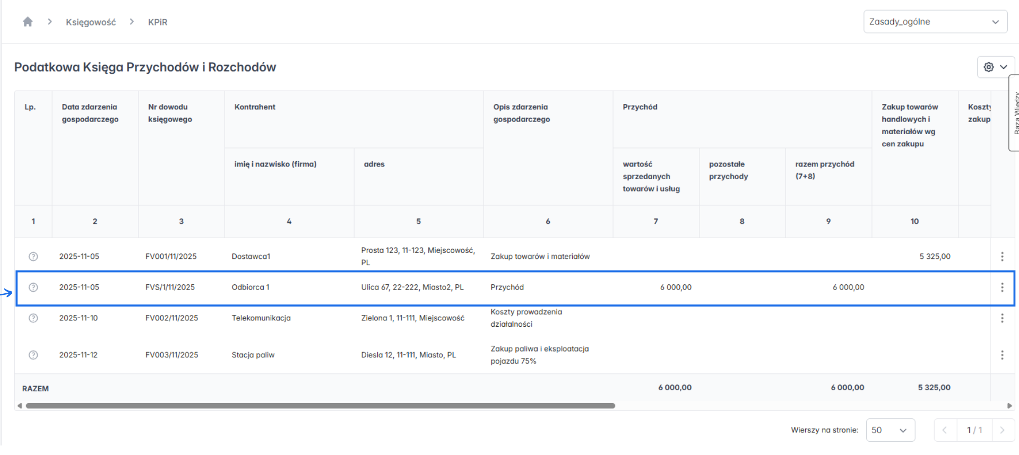Open the Baza Wiedzy side tab
The image size is (1019, 455).
tap(1014, 113)
